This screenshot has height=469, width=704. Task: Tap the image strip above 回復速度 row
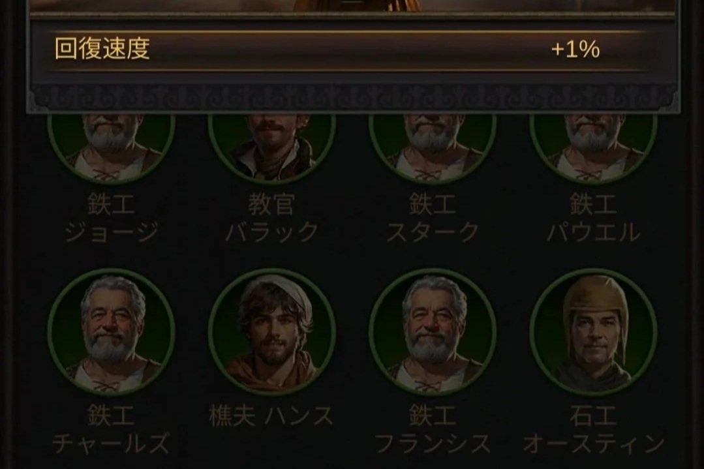pos(352,7)
